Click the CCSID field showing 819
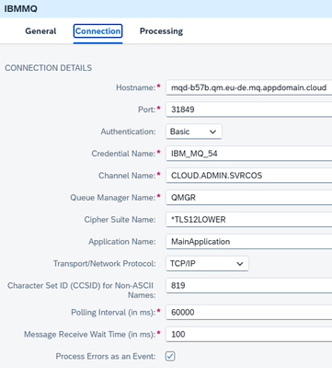This screenshot has height=368, width=332. (249, 286)
